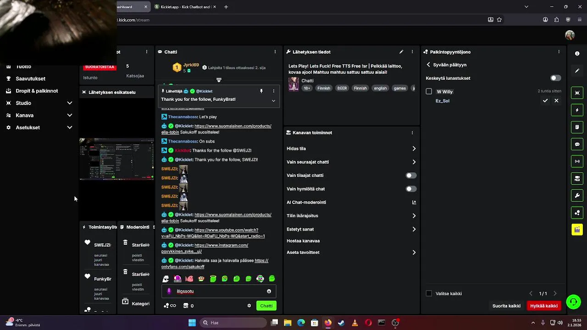Viewport: 587px width, 330px height.
Task: Toggle Vain hymiöitä chat switch
Action: click(411, 189)
